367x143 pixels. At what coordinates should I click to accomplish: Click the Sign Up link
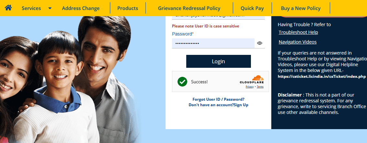click(x=241, y=105)
